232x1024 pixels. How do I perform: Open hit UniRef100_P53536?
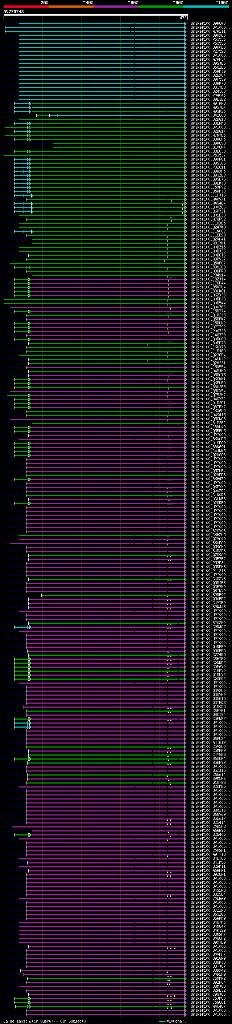pyautogui.click(x=208, y=43)
